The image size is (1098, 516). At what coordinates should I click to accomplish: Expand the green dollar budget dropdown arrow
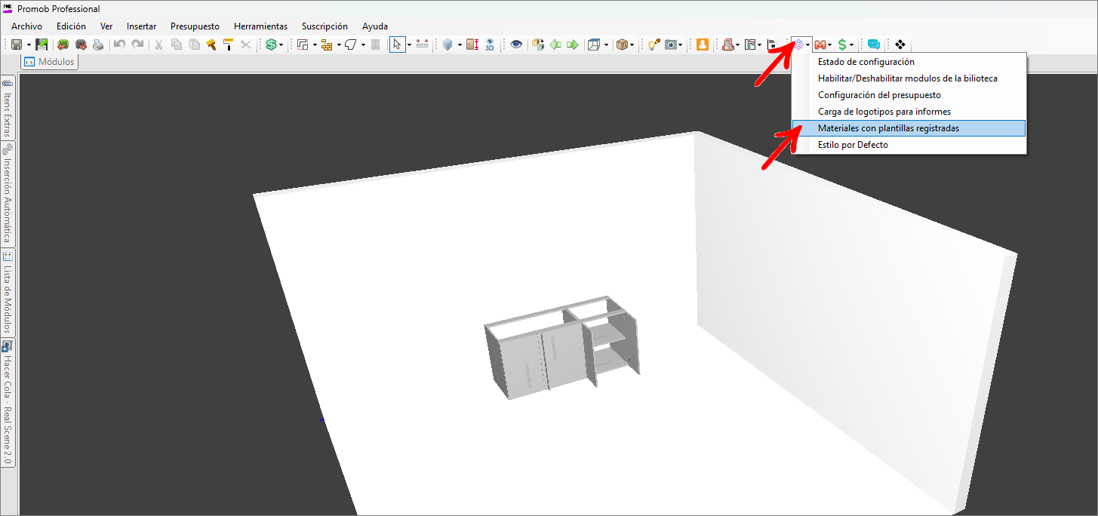(x=281, y=45)
